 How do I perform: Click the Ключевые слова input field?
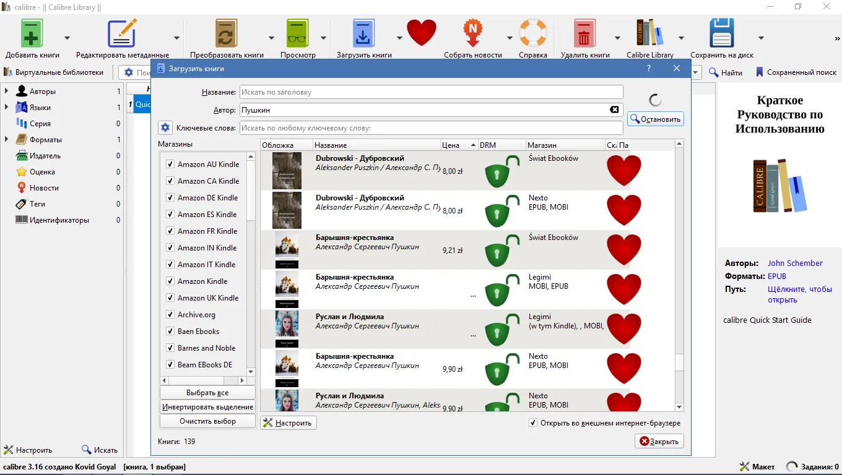pyautogui.click(x=431, y=128)
